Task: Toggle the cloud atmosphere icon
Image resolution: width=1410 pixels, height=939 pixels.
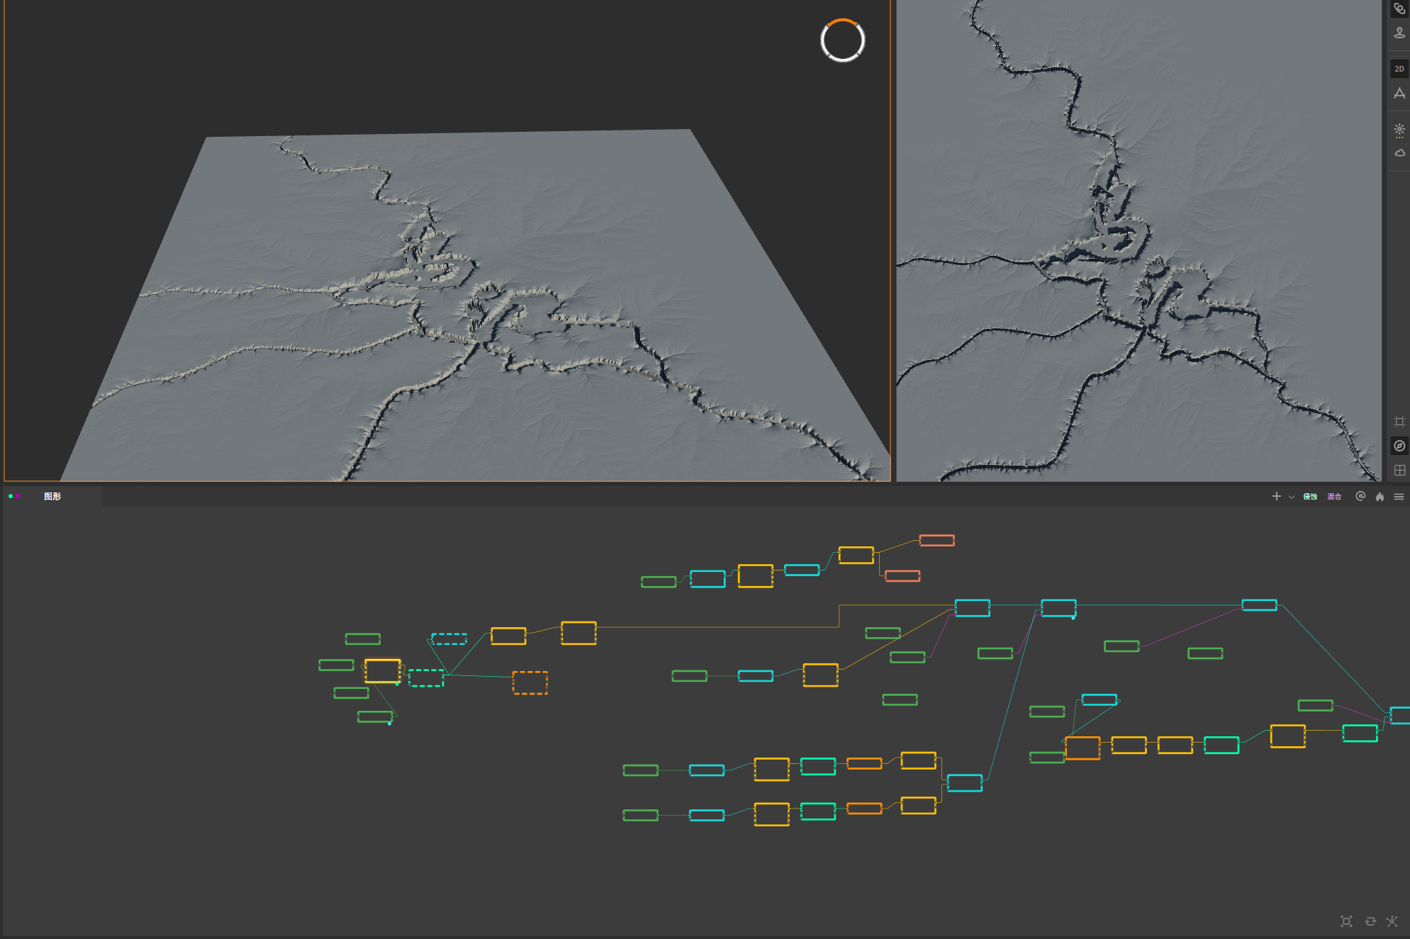Action: pos(1399,153)
